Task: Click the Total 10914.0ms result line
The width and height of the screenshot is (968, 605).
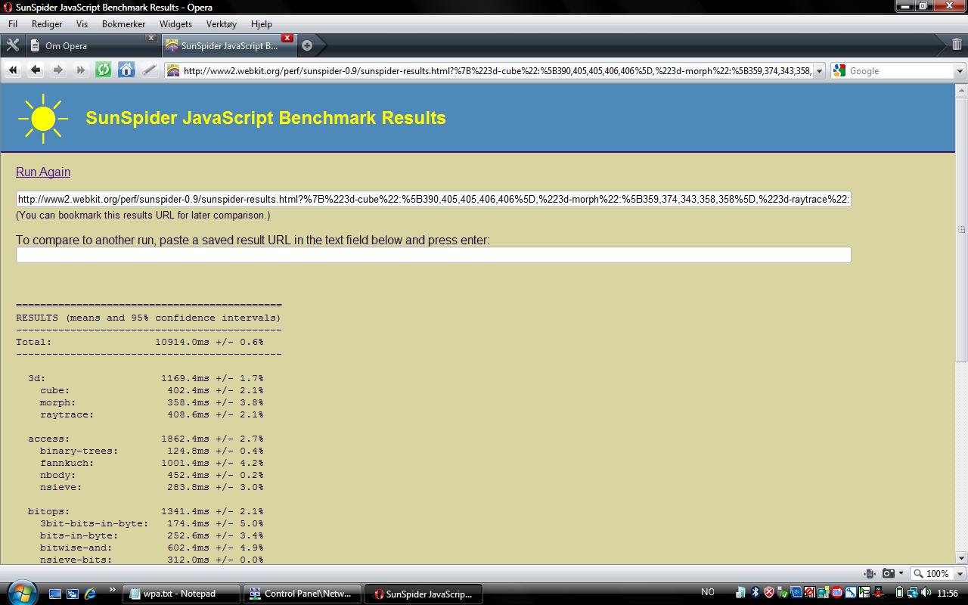Action: click(x=140, y=342)
